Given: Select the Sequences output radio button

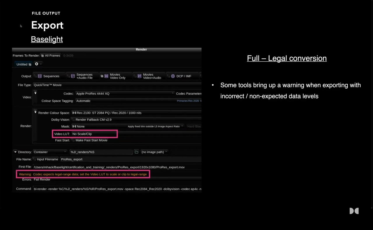Looking at the screenshot, I should (x=35, y=76).
